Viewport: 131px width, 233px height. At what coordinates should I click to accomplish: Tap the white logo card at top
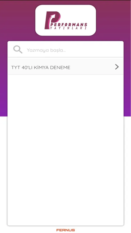pyautogui.click(x=66, y=20)
